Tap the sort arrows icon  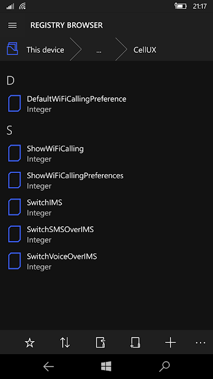pyautogui.click(x=65, y=342)
